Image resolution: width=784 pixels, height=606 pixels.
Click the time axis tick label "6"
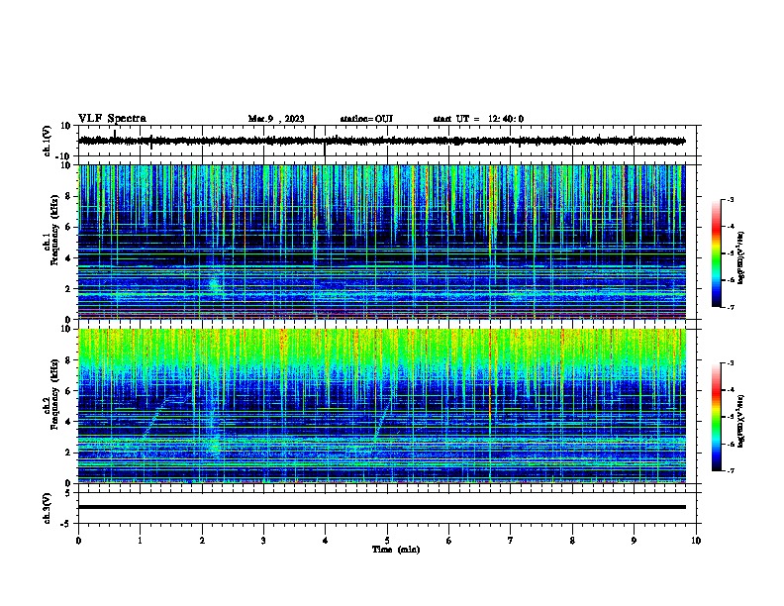(449, 541)
